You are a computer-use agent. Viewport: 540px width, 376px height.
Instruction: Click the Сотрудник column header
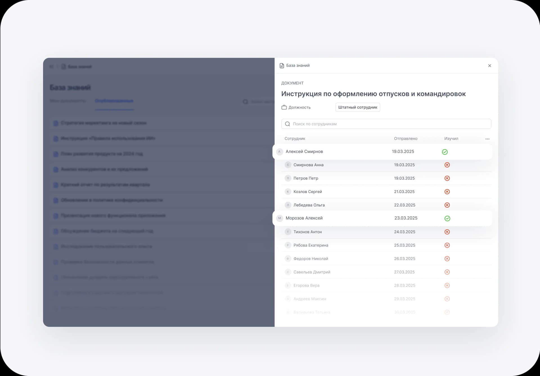pos(295,139)
